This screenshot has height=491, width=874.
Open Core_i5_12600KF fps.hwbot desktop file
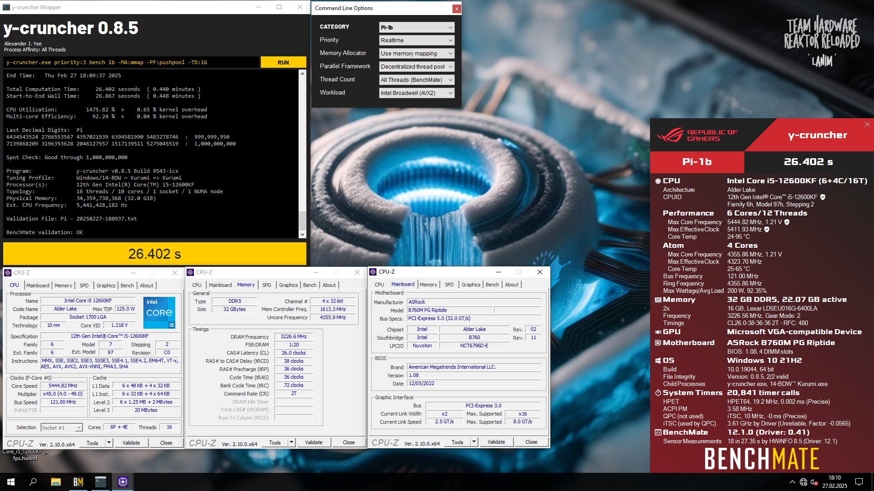coord(25,455)
